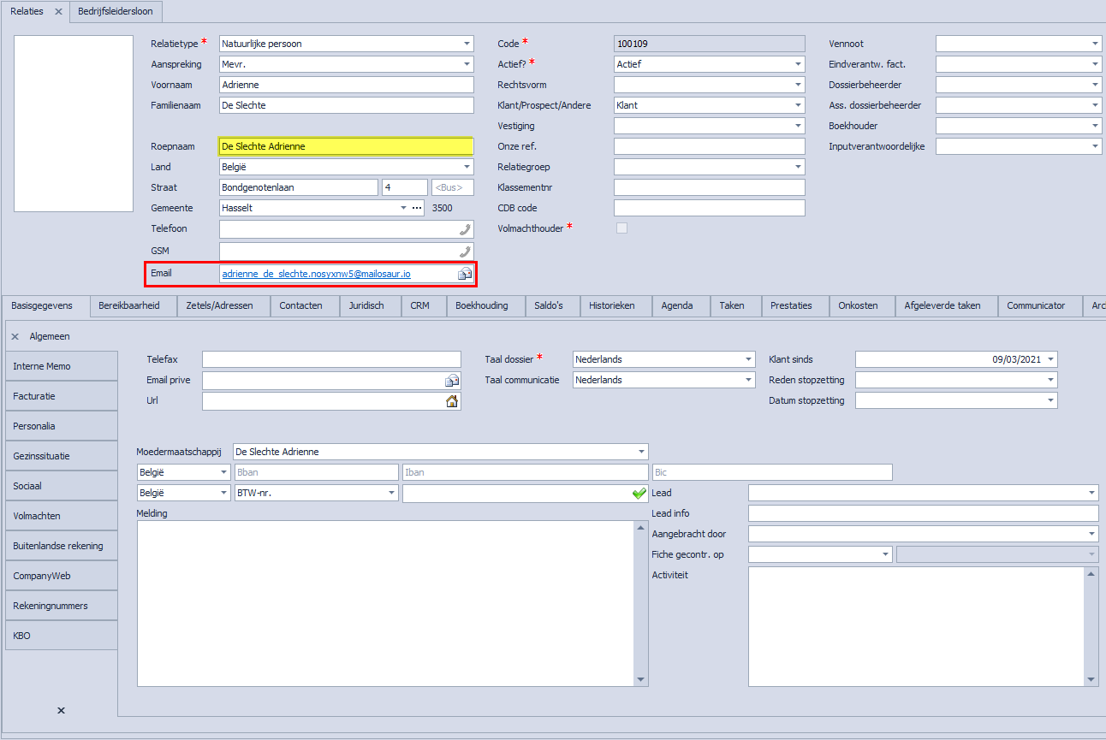
Task: Expand the Land dropdown showing België
Action: 467,166
